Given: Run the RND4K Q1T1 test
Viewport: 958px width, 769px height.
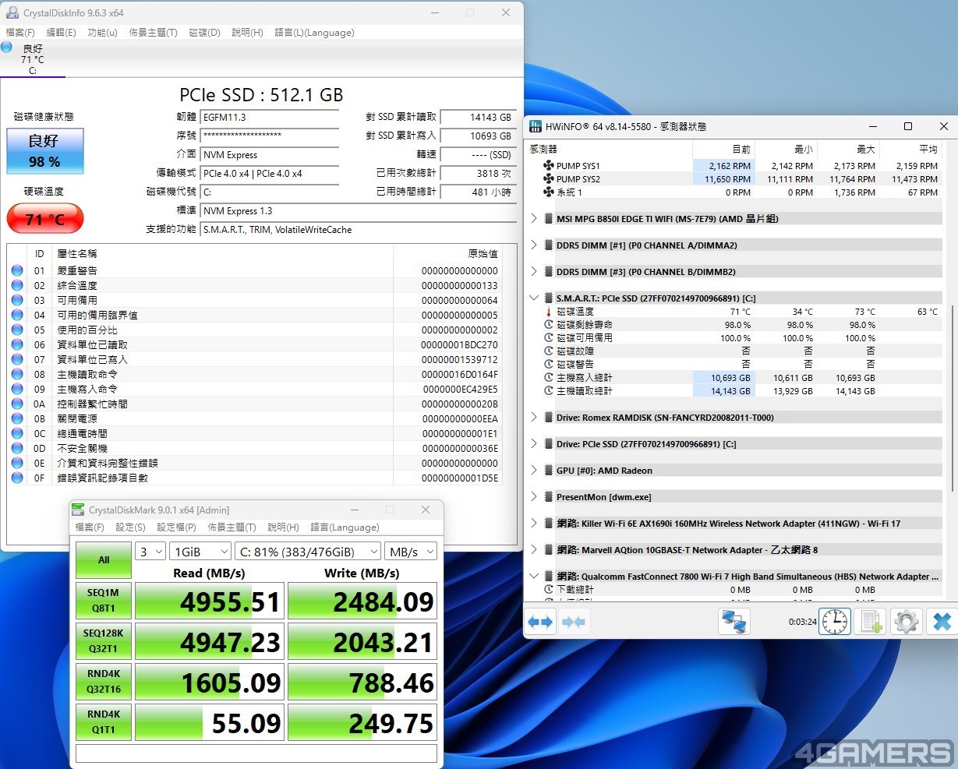Looking at the screenshot, I should tap(104, 722).
